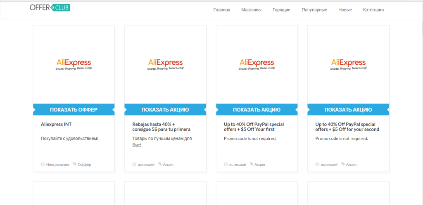Click AliExpress logo on Rebajas hasta 40% card
This screenshot has width=423, height=205.
[165, 65]
